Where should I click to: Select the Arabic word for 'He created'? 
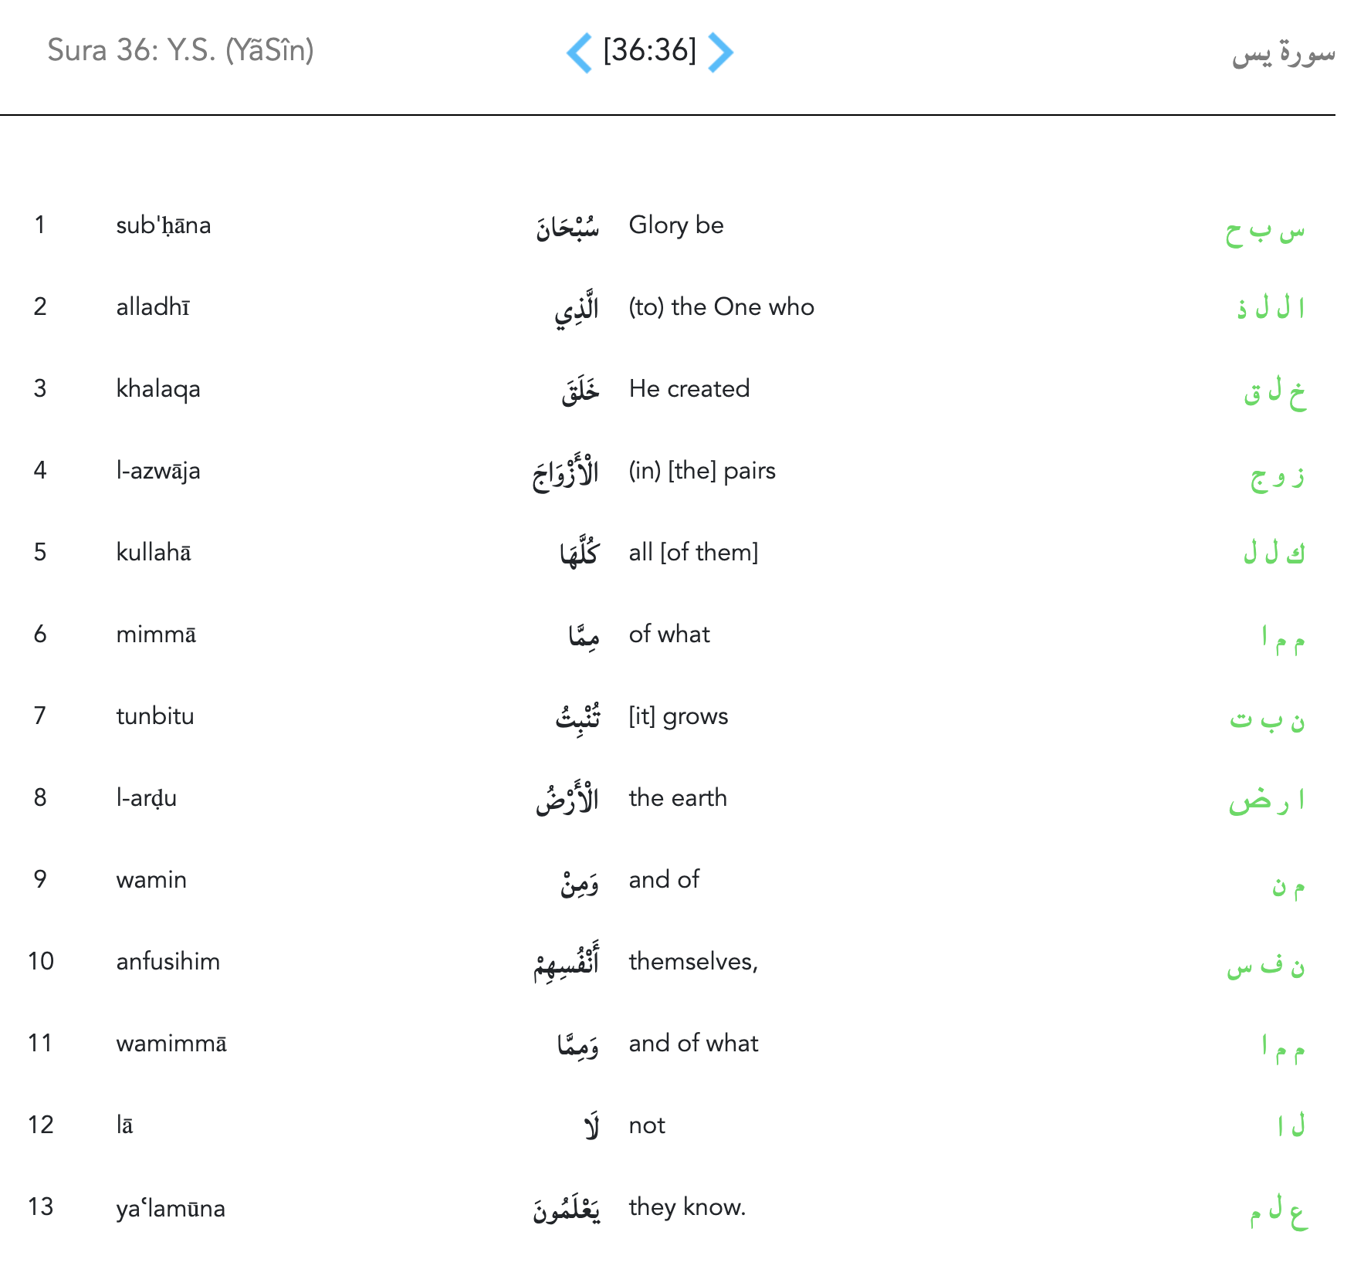coord(580,391)
